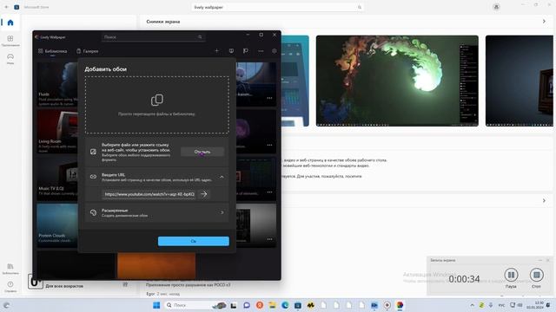This screenshot has width=556, height=312.
Task: Open the chat app on the taskbar
Action: pyautogui.click(x=247, y=305)
